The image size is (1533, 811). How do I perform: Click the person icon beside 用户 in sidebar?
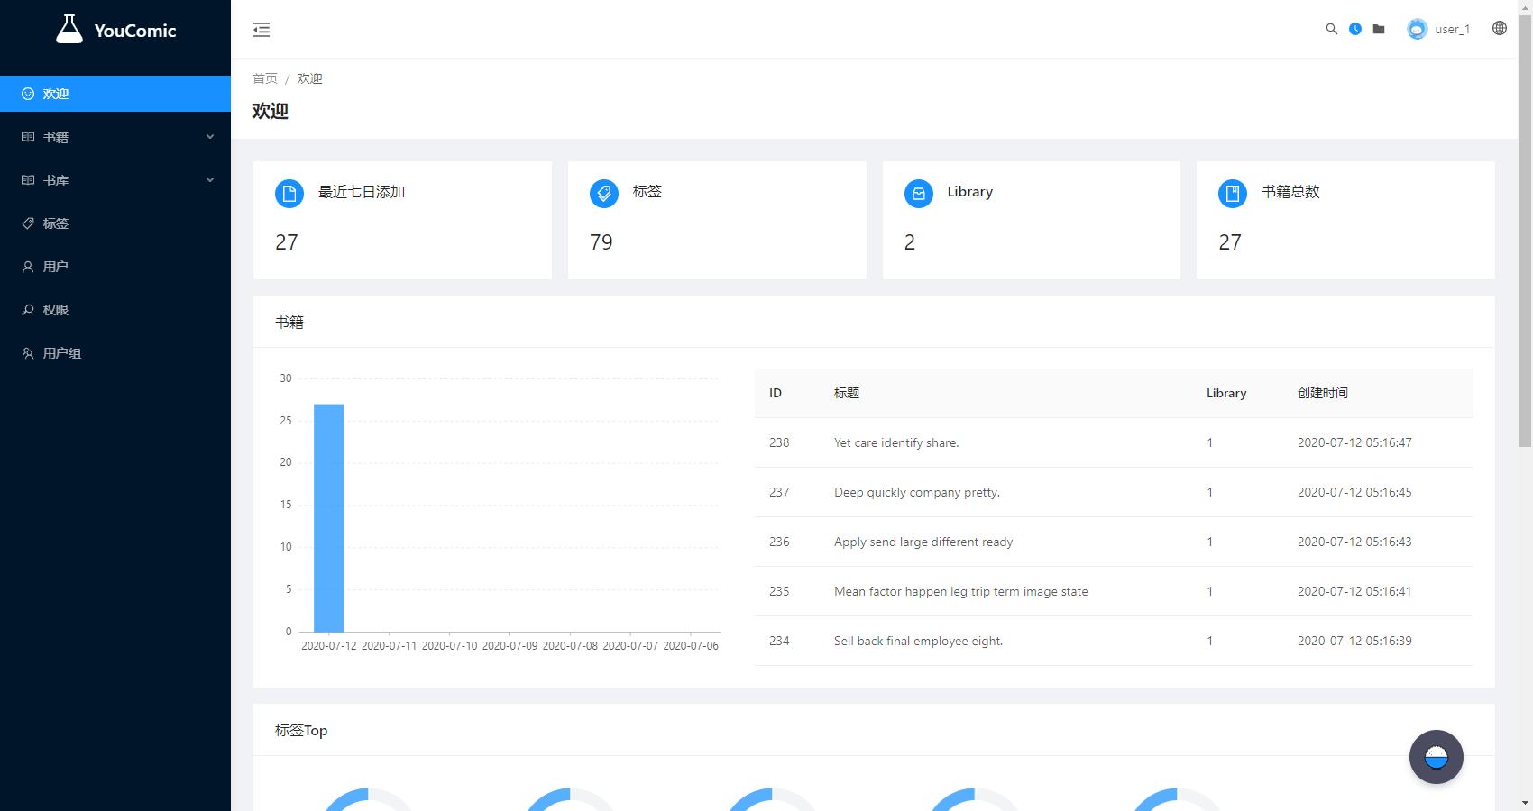pos(28,267)
